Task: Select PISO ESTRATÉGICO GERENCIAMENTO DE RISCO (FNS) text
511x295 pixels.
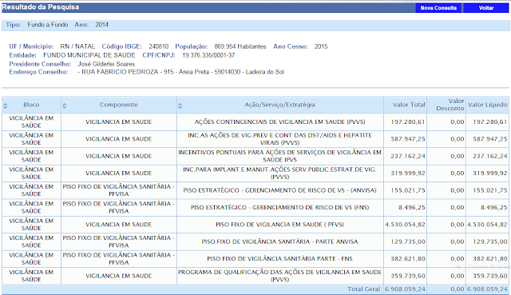Action: pos(280,207)
